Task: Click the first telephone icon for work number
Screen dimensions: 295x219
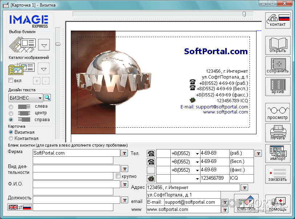Action: 151,154
